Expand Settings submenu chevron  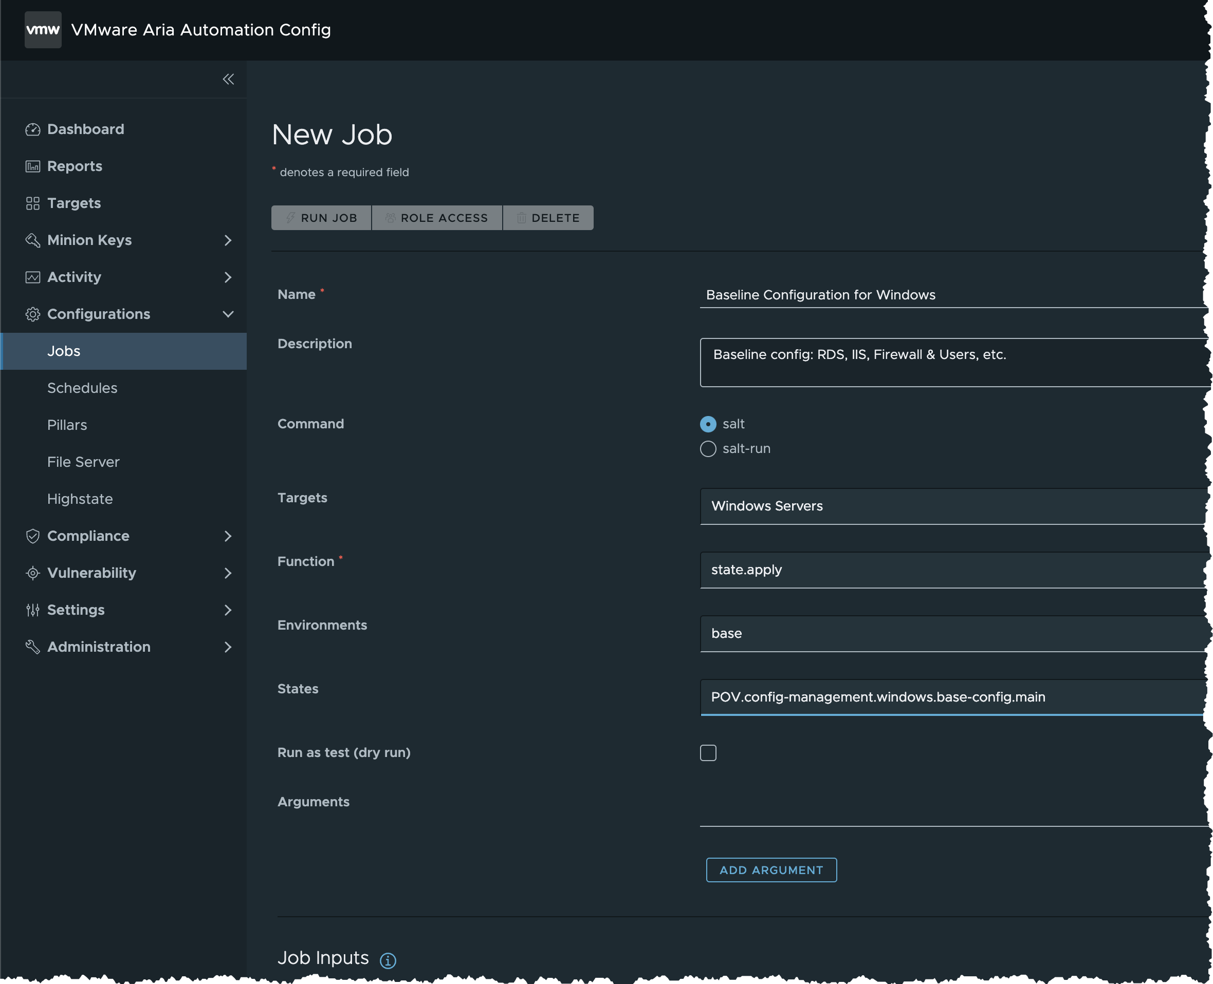[x=228, y=610]
